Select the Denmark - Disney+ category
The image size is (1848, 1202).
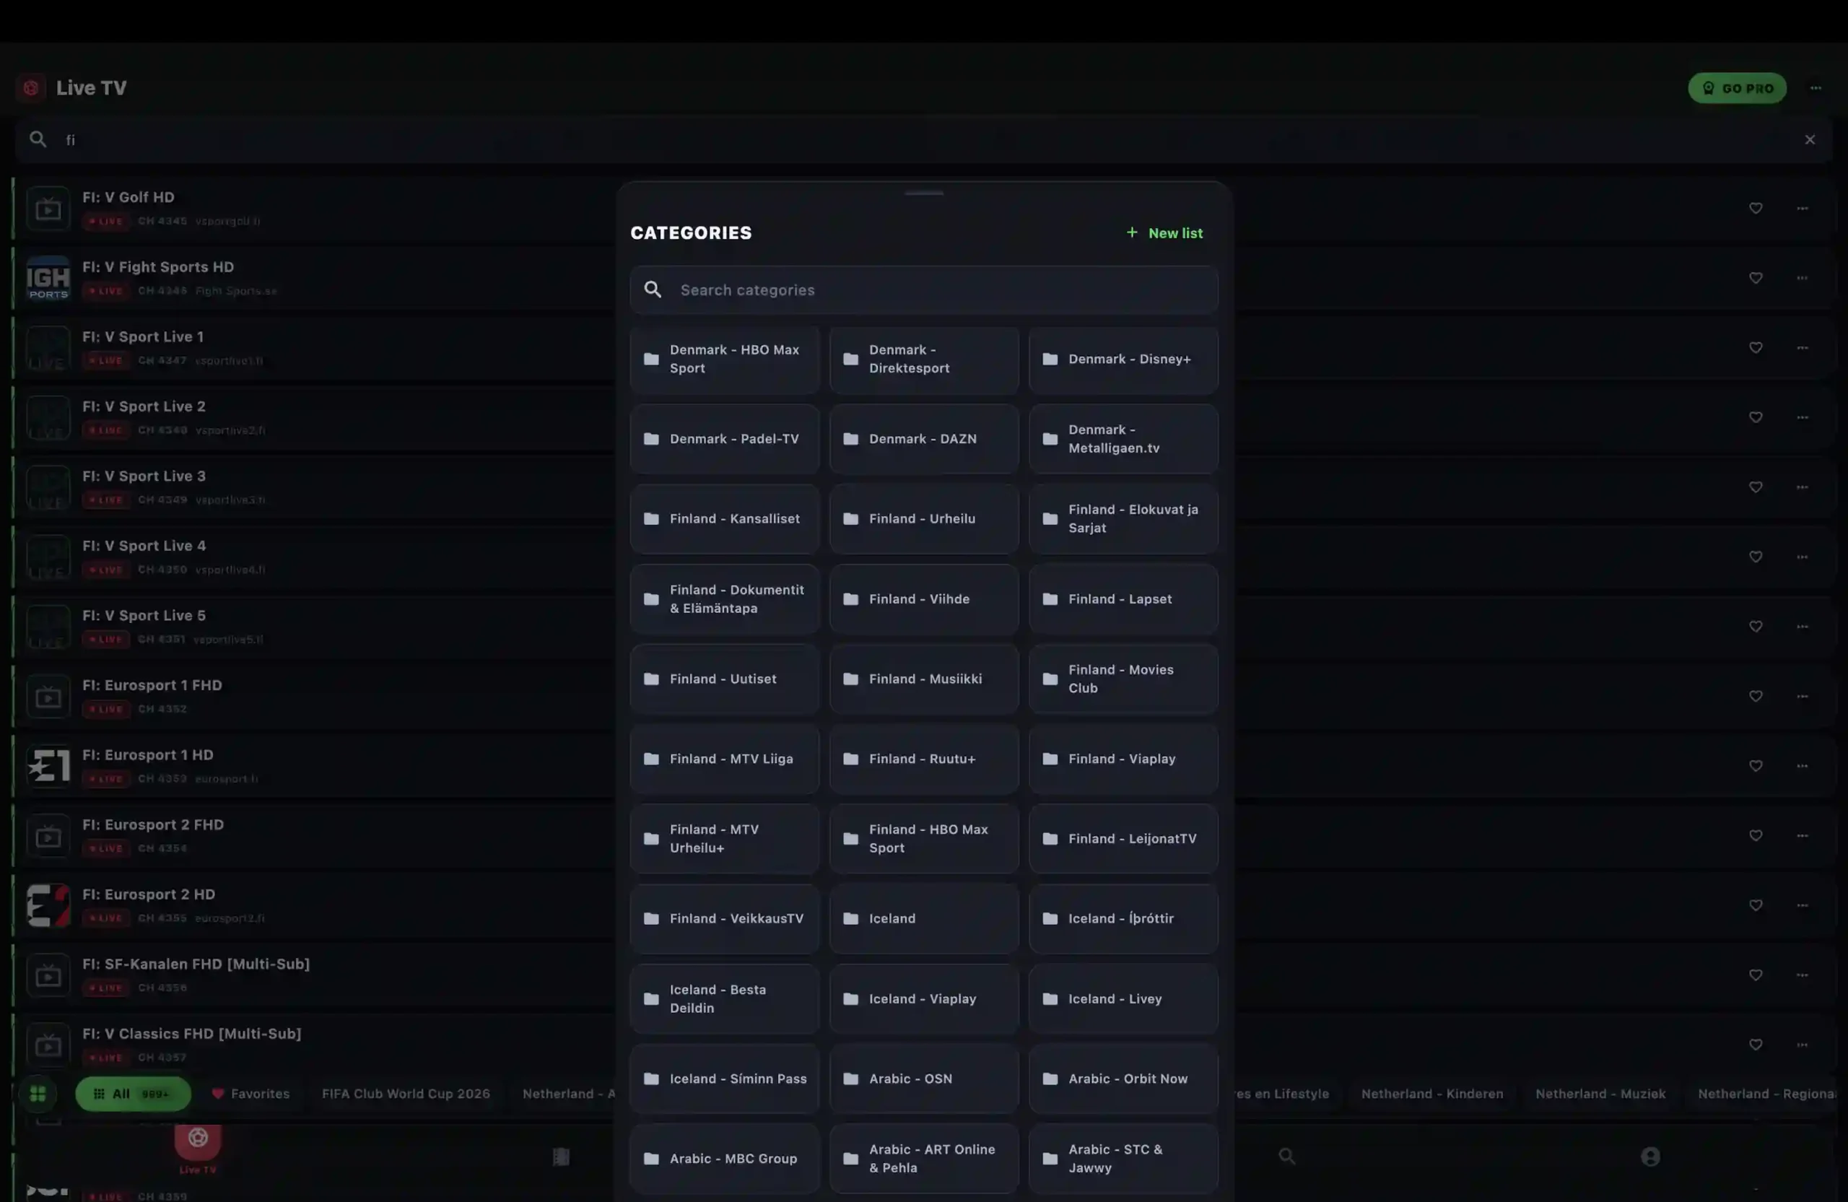[1123, 359]
